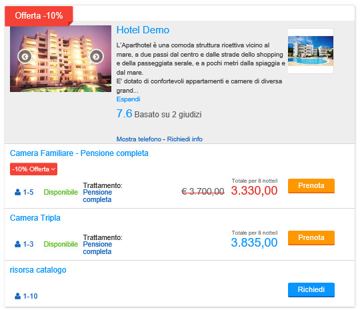Image resolution: width=360 pixels, height=310 pixels.
Task: Open the risorsa catalogo link
Action: point(38,270)
